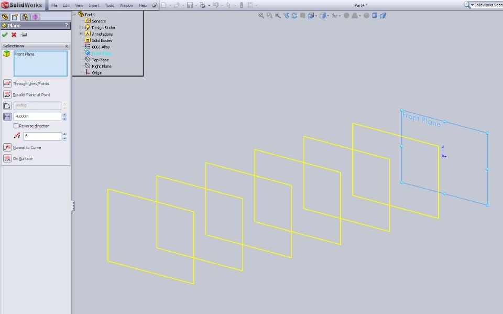Click the Rebuild traffic light icon
Screen dimensions: 503x314
(x=242, y=5)
